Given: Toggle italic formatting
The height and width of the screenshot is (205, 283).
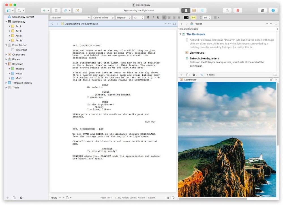Looking at the screenshot, I should coord(153,18).
